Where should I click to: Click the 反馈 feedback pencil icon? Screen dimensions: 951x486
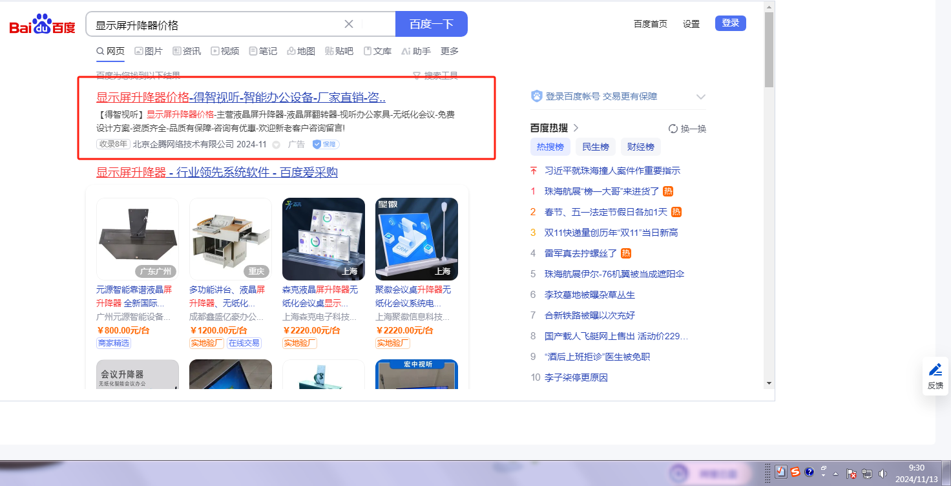pyautogui.click(x=935, y=370)
